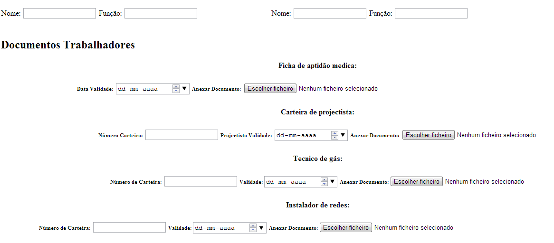Image resolution: width=554 pixels, height=243 pixels.
Task: Select Número de Carteira for Instalador de redes
Action: tap(129, 228)
